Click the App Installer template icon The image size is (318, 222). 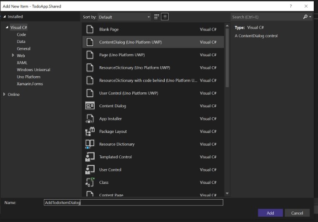[x=90, y=119]
